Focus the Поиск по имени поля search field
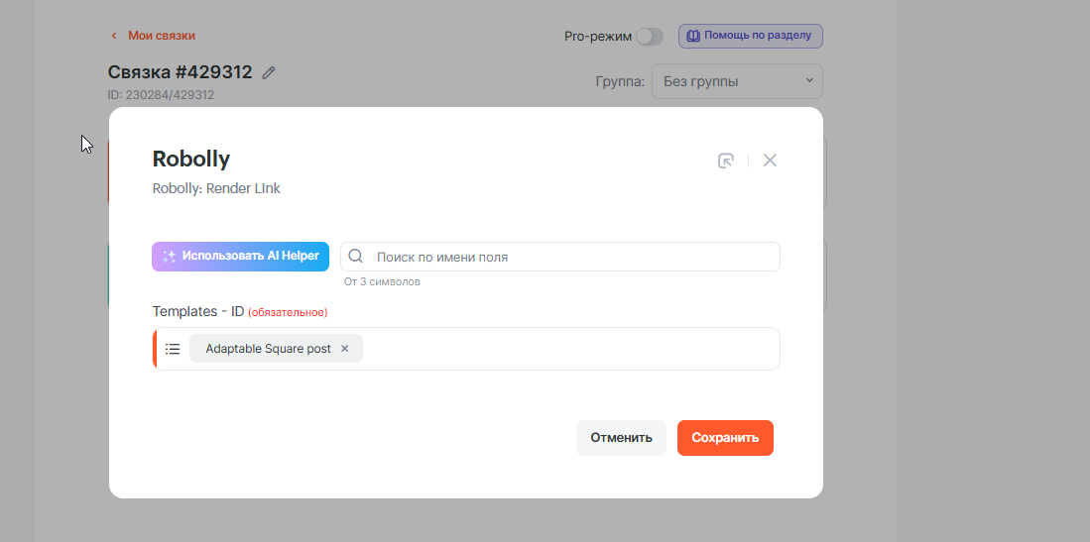 pos(570,257)
